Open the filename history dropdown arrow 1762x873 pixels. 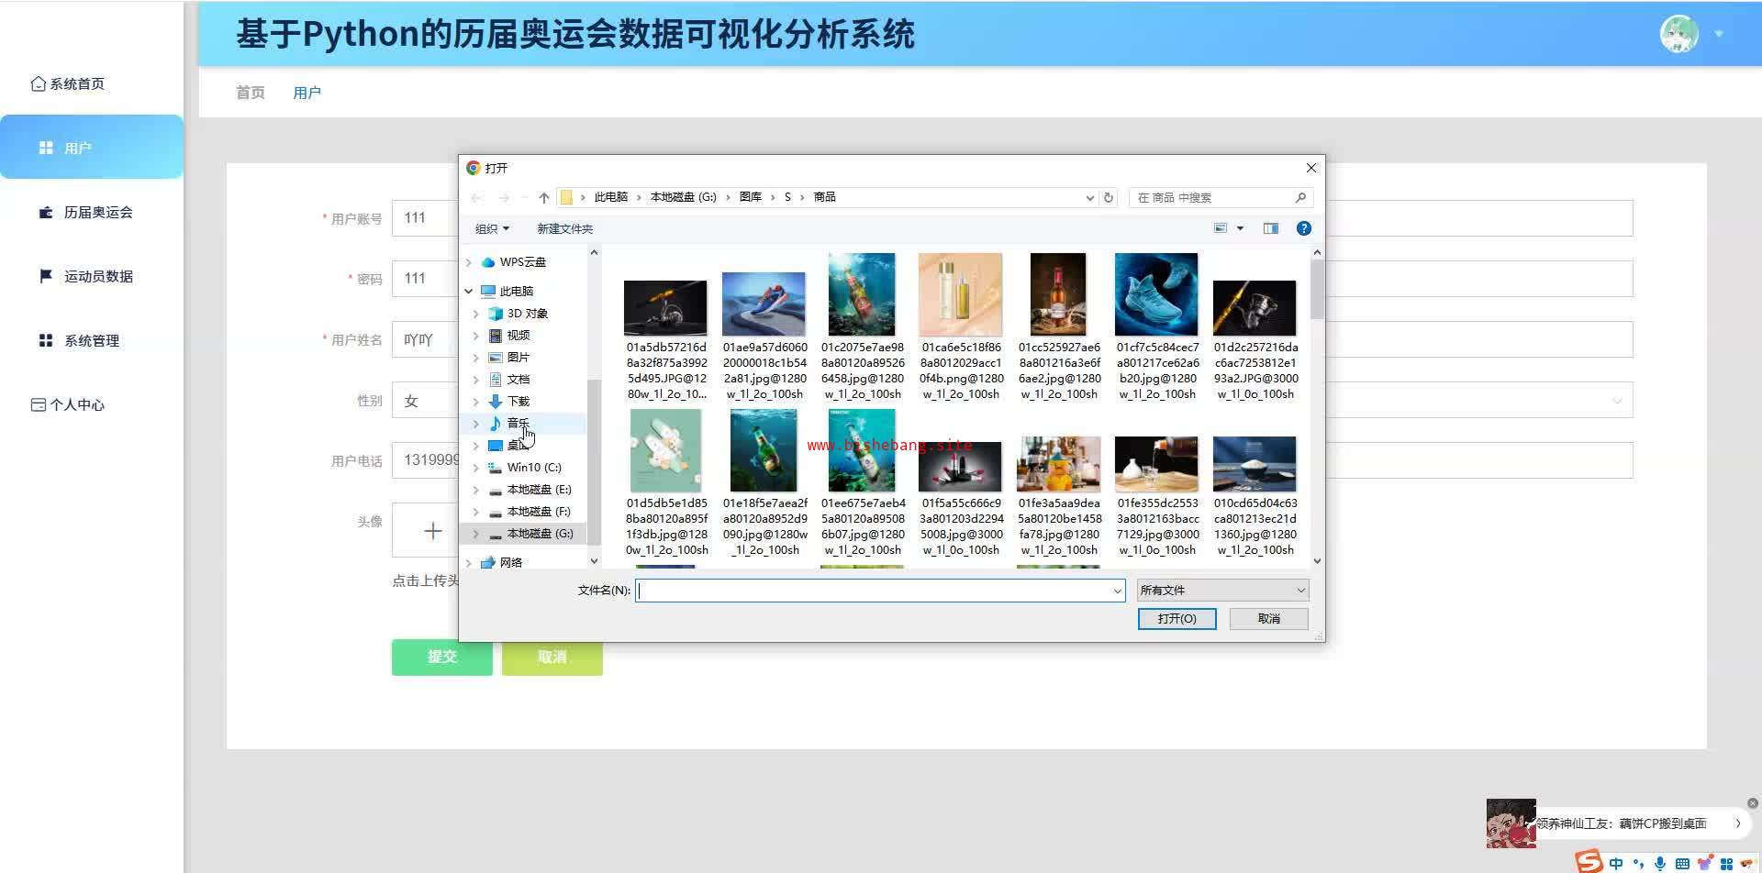[1118, 591]
